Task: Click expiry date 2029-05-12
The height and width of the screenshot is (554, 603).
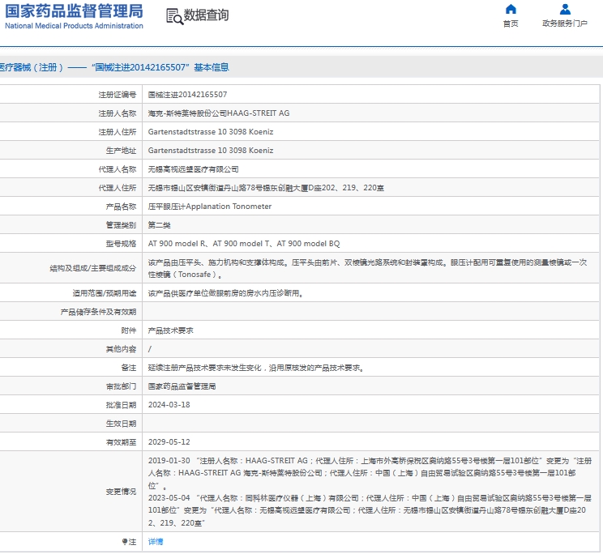Action: pyautogui.click(x=169, y=441)
